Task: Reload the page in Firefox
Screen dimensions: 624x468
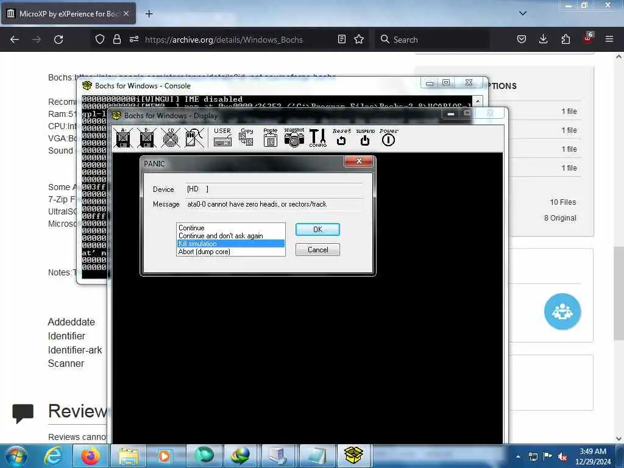Action: coord(58,40)
